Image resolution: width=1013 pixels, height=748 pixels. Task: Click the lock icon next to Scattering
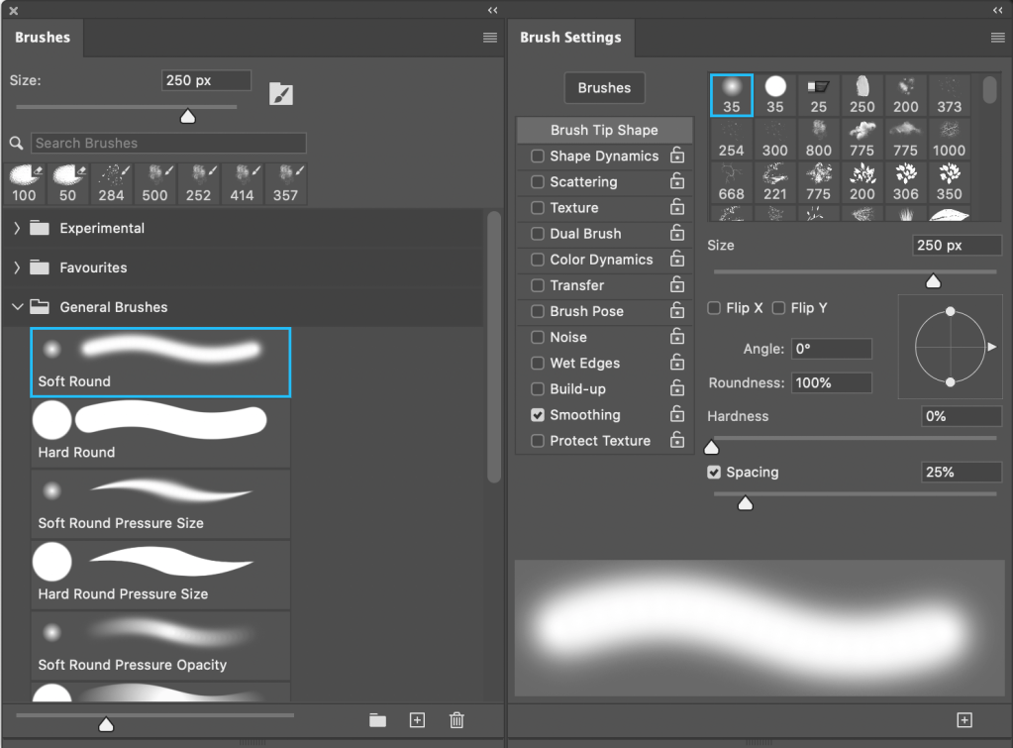[x=677, y=181]
